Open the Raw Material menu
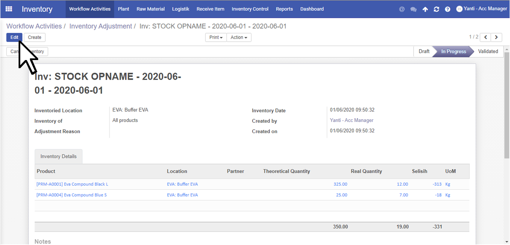Viewport: 510px width, 245px height. pos(151,9)
